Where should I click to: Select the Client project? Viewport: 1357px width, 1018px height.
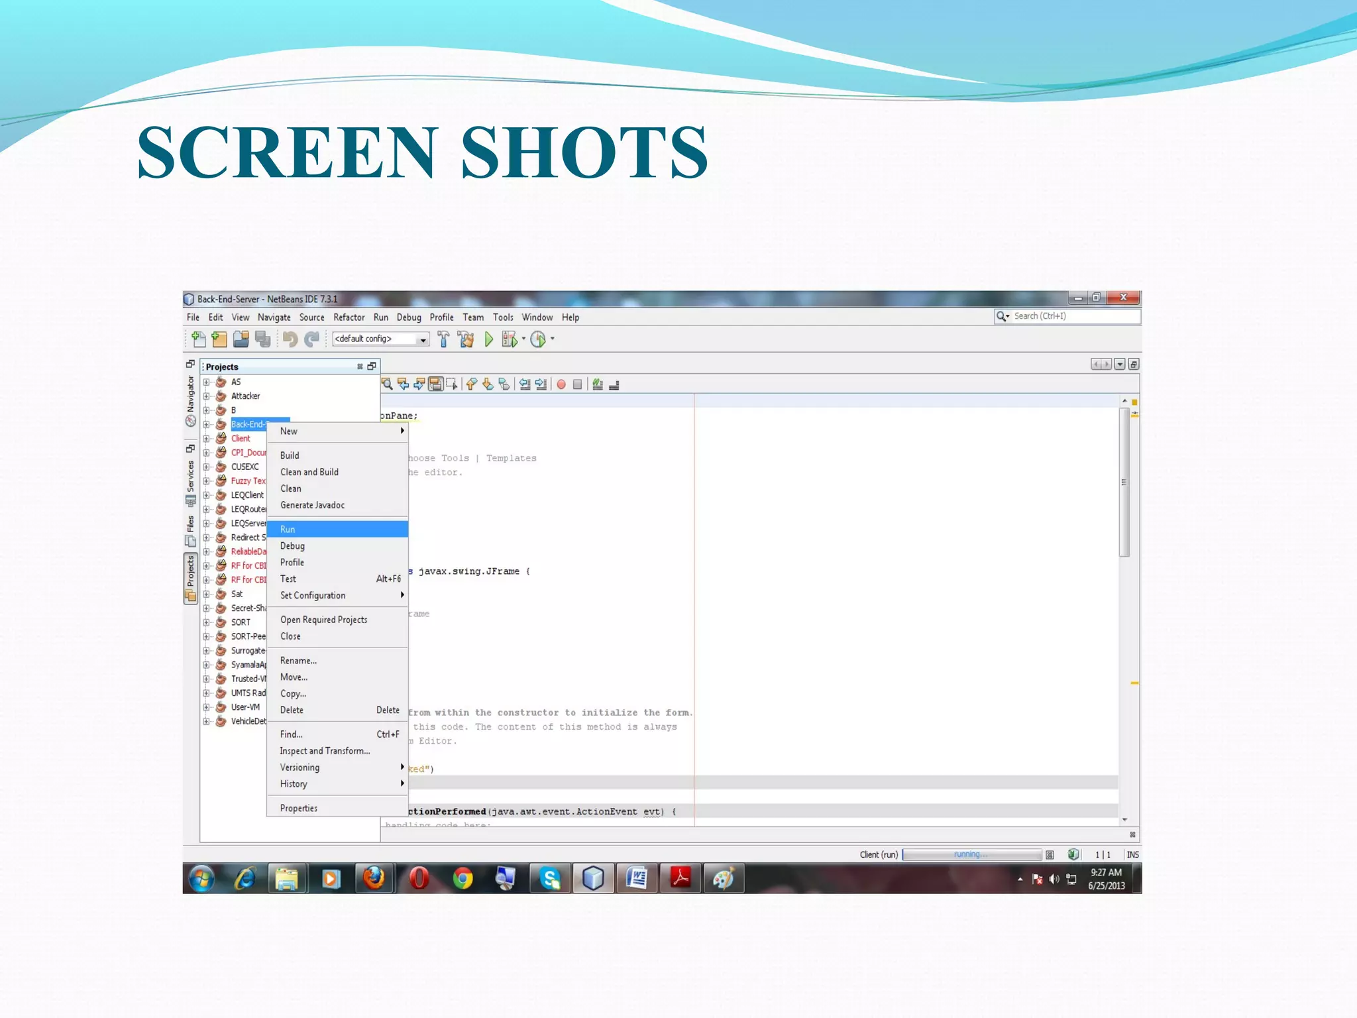pyautogui.click(x=241, y=439)
